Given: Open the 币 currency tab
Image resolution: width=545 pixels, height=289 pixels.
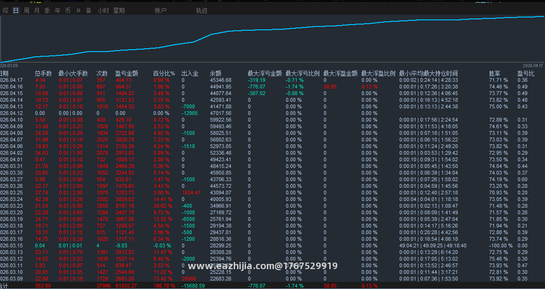Looking at the screenshot, I should coord(68,11).
